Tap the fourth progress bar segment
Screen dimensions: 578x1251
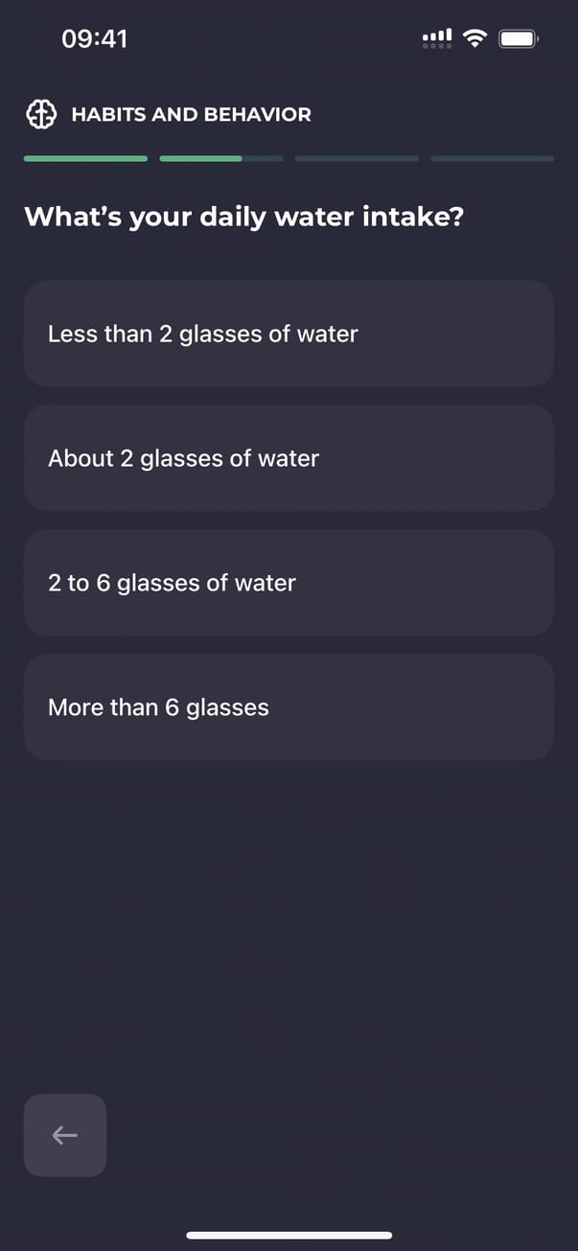492,158
